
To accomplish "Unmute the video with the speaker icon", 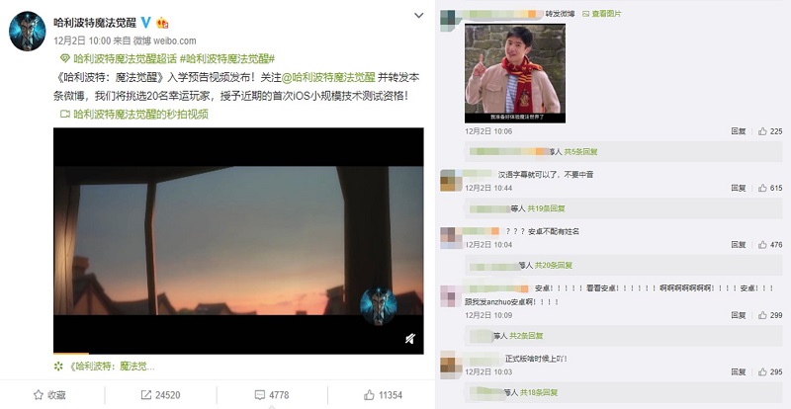I will (x=410, y=339).
